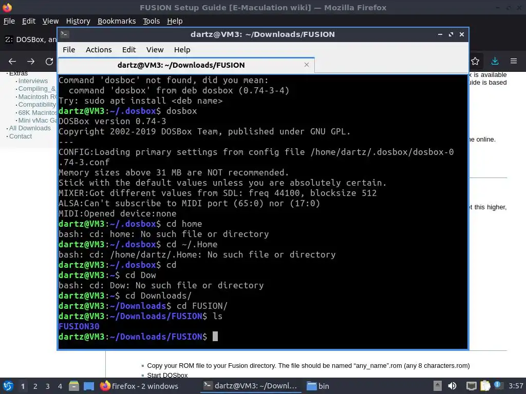Open the volume control in the tray
This screenshot has height=394, width=526.
click(452, 386)
